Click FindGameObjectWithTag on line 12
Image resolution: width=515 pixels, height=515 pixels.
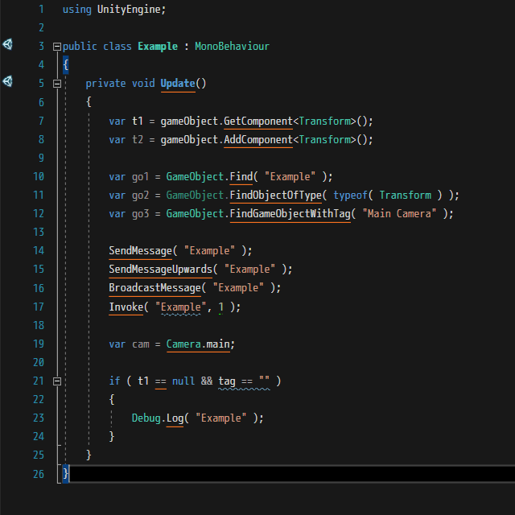290,214
